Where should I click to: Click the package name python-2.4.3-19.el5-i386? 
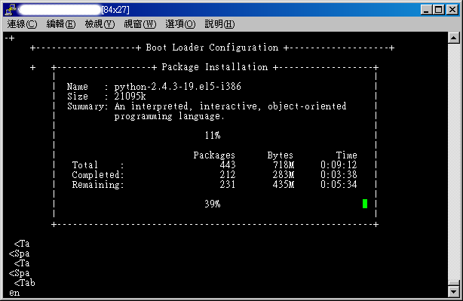click(178, 87)
